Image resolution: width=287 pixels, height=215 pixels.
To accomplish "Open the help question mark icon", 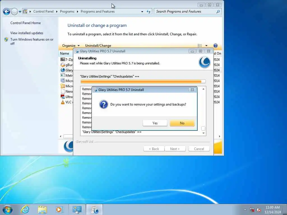I will [216, 46].
